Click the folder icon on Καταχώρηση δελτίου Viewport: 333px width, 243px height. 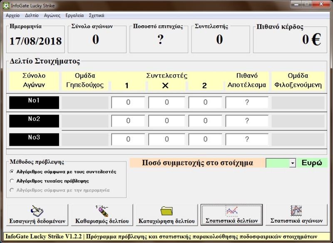coord(166,211)
